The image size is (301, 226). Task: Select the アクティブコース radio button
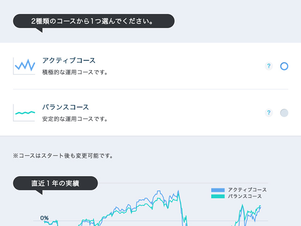[284, 66]
